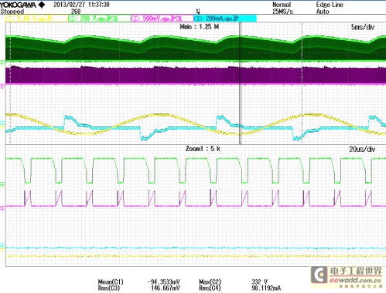Click the vertical zoom box marker in main window
This screenshot has width=386, height=293.
241,83
